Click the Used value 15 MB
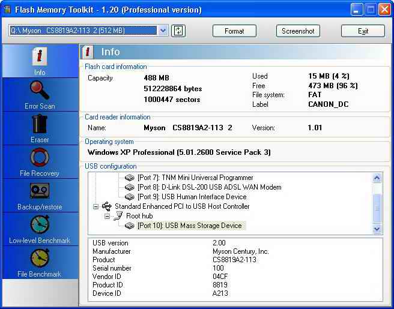 (x=329, y=76)
